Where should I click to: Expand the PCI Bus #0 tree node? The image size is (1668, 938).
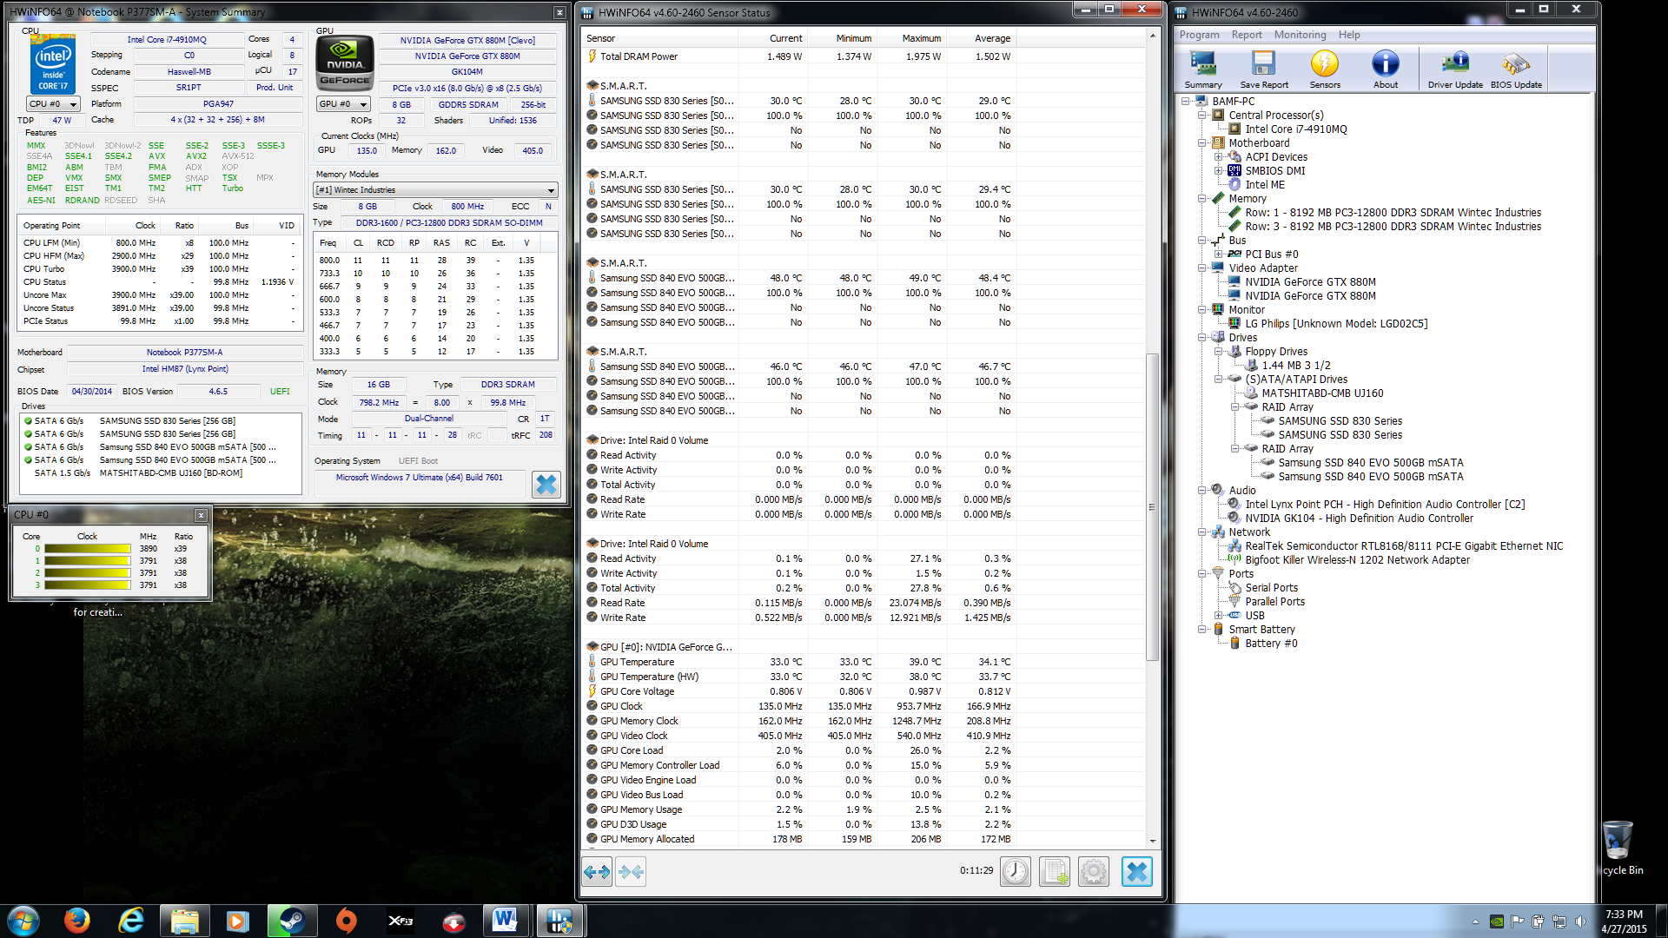click(1219, 254)
